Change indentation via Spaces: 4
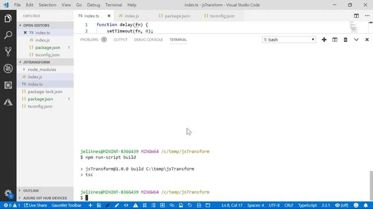Screen dimensions: 373x209 255,205
